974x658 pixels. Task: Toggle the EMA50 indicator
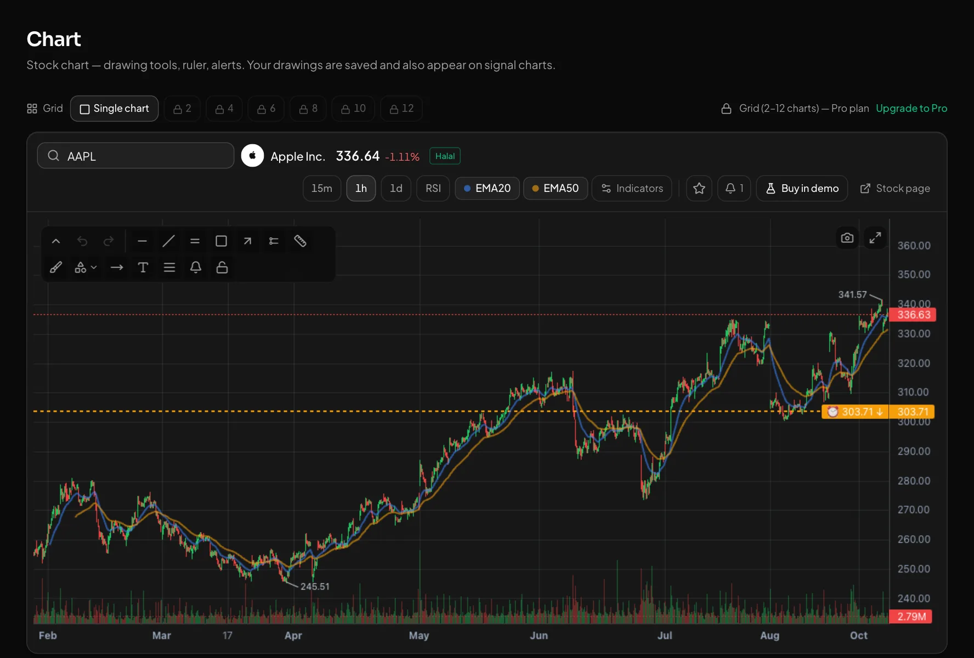[555, 189]
